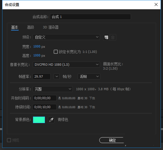163x150 pixels.
Task: Click the 帧速率 field 29.97
Action: coord(42,76)
